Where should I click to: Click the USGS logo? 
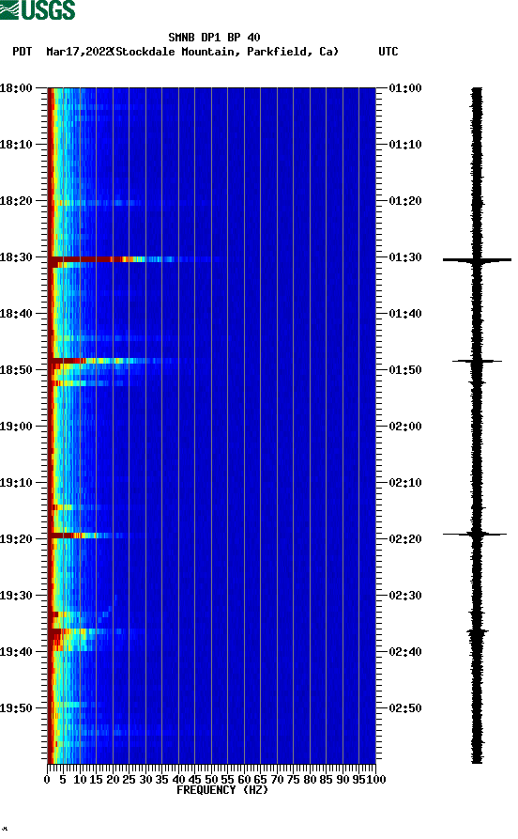(x=38, y=10)
